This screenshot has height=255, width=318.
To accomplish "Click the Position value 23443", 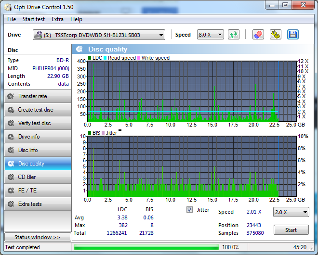I will (x=254, y=226).
